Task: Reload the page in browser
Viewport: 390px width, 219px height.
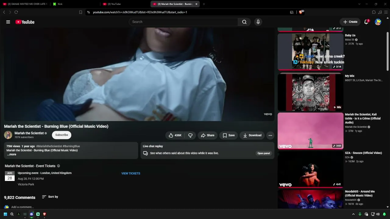Action: coord(16,12)
